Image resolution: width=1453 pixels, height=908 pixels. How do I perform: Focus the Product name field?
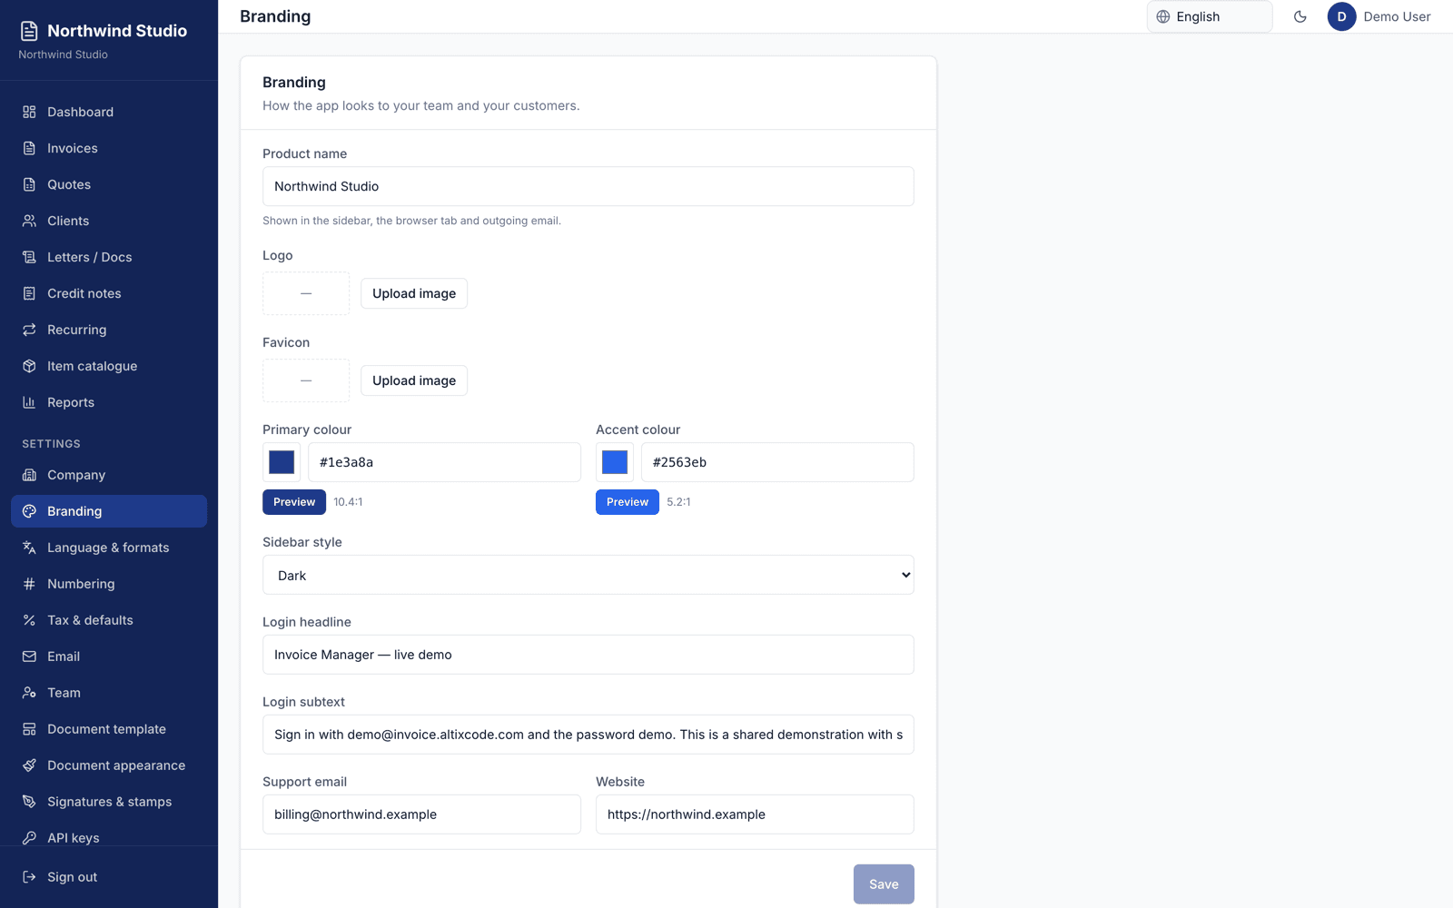(588, 186)
